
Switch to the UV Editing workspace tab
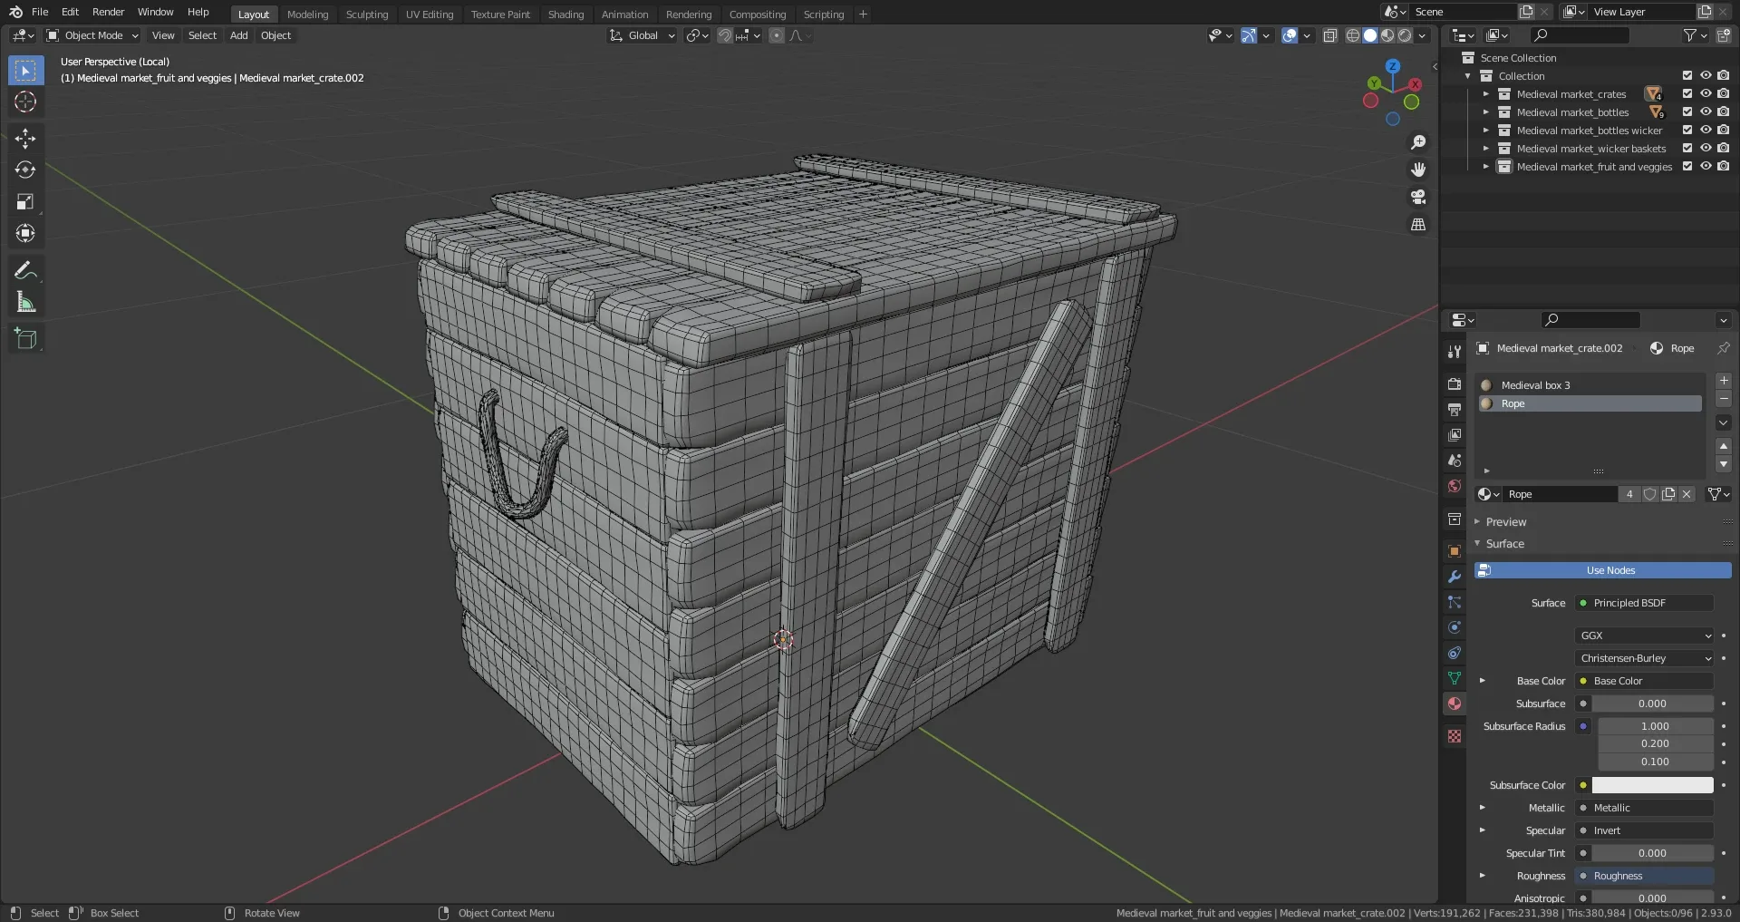pos(430,14)
